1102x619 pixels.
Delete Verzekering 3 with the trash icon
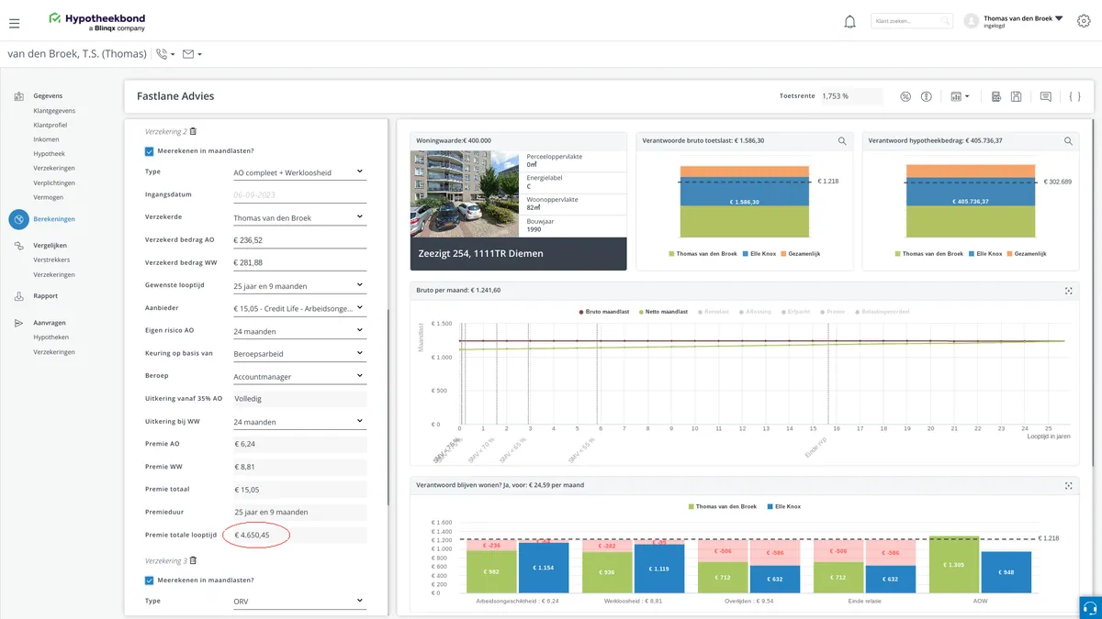(x=193, y=560)
